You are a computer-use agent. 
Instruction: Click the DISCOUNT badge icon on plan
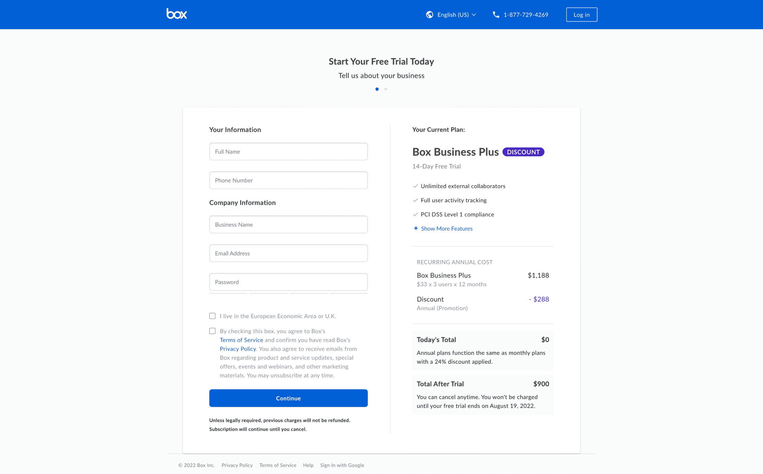(522, 152)
